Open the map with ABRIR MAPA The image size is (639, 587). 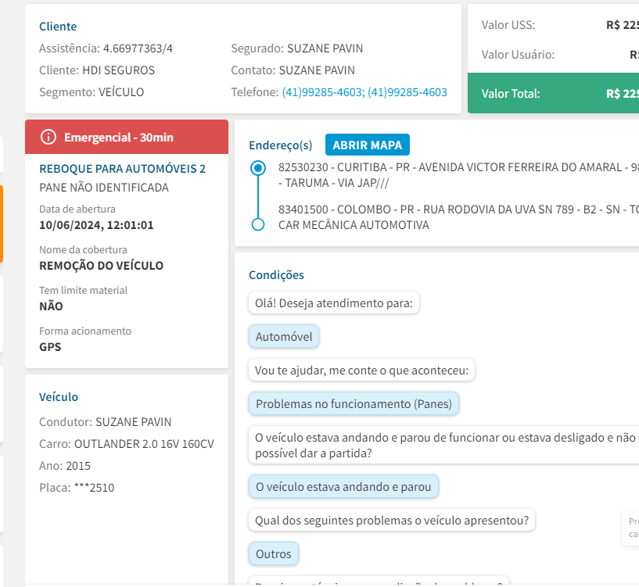(x=367, y=145)
